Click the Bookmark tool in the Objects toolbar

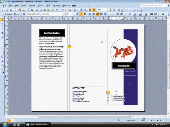click(x=2, y=61)
